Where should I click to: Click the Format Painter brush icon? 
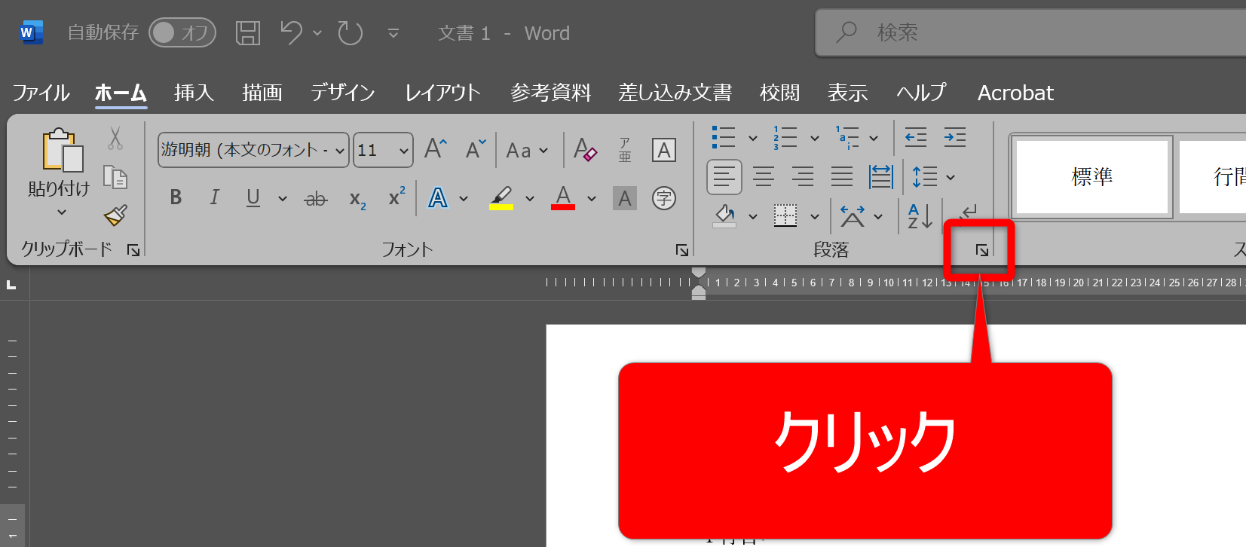tap(115, 215)
